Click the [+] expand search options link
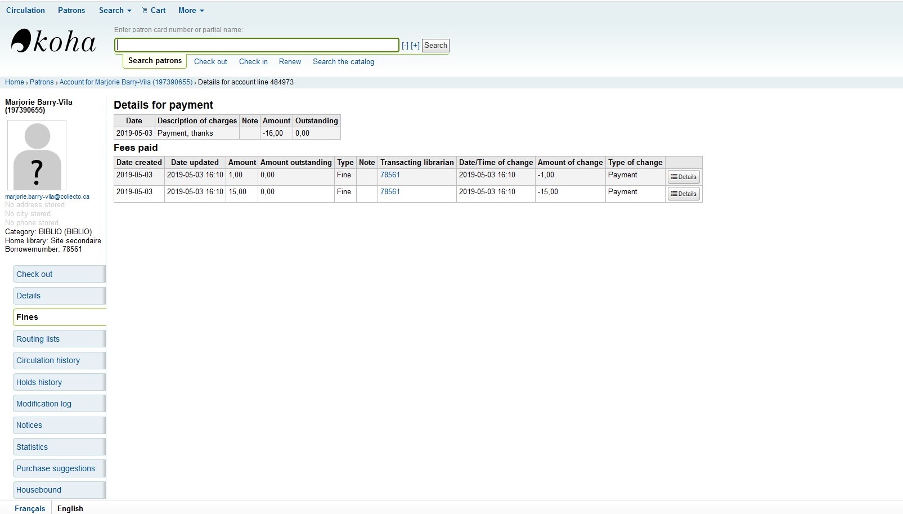Image resolution: width=903 pixels, height=514 pixels. click(x=415, y=46)
